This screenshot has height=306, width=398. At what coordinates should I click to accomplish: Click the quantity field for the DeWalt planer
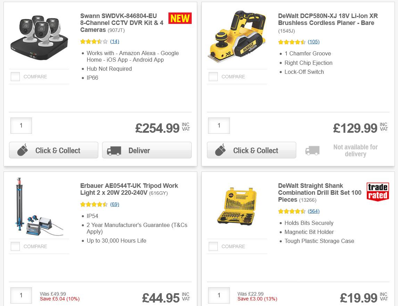tap(219, 126)
